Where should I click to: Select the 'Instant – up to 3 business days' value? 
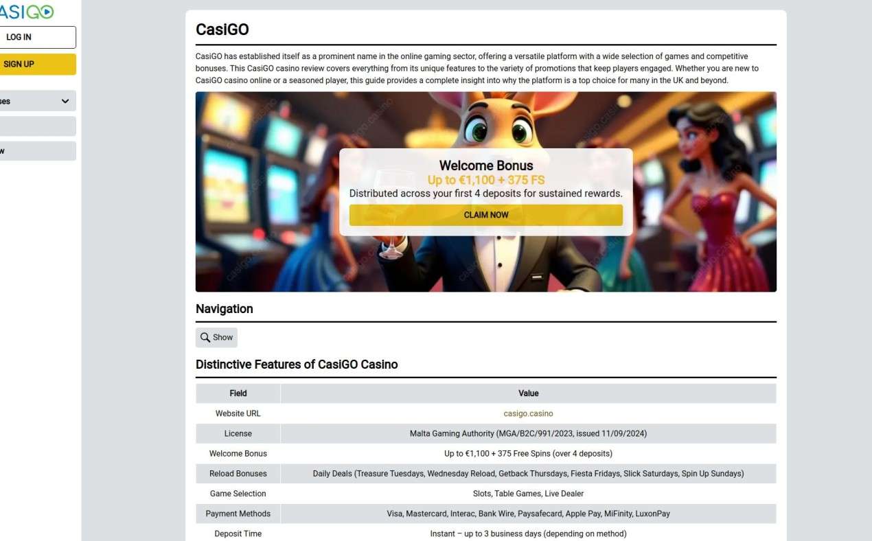pyautogui.click(x=528, y=533)
